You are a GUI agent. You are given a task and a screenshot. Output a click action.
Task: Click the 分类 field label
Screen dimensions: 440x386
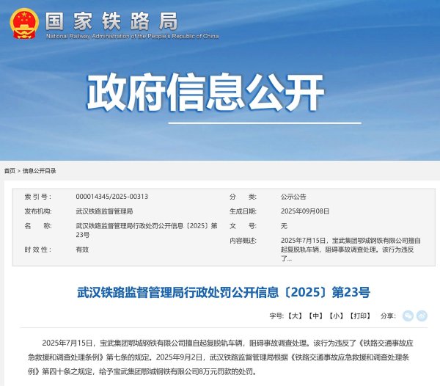pos(243,197)
